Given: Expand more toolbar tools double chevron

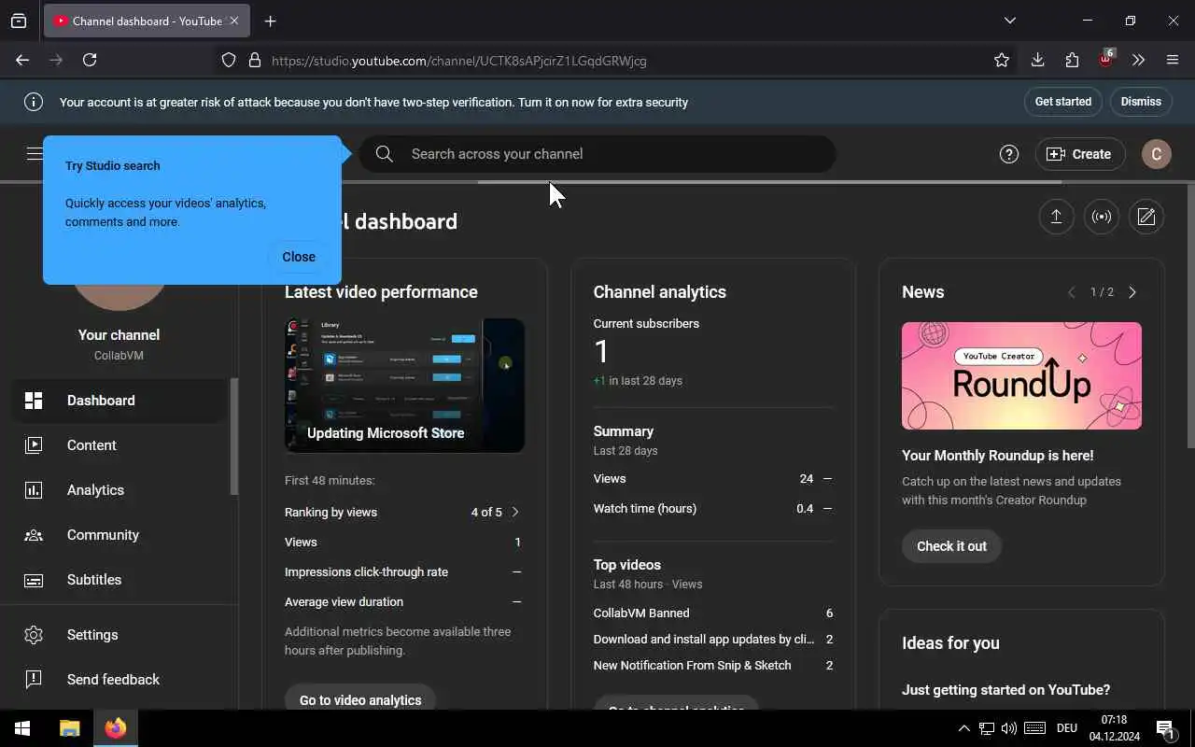Looking at the screenshot, I should click(1138, 60).
